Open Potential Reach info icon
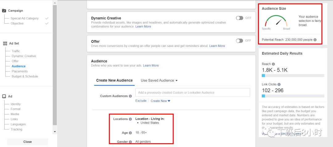 tap(315, 40)
